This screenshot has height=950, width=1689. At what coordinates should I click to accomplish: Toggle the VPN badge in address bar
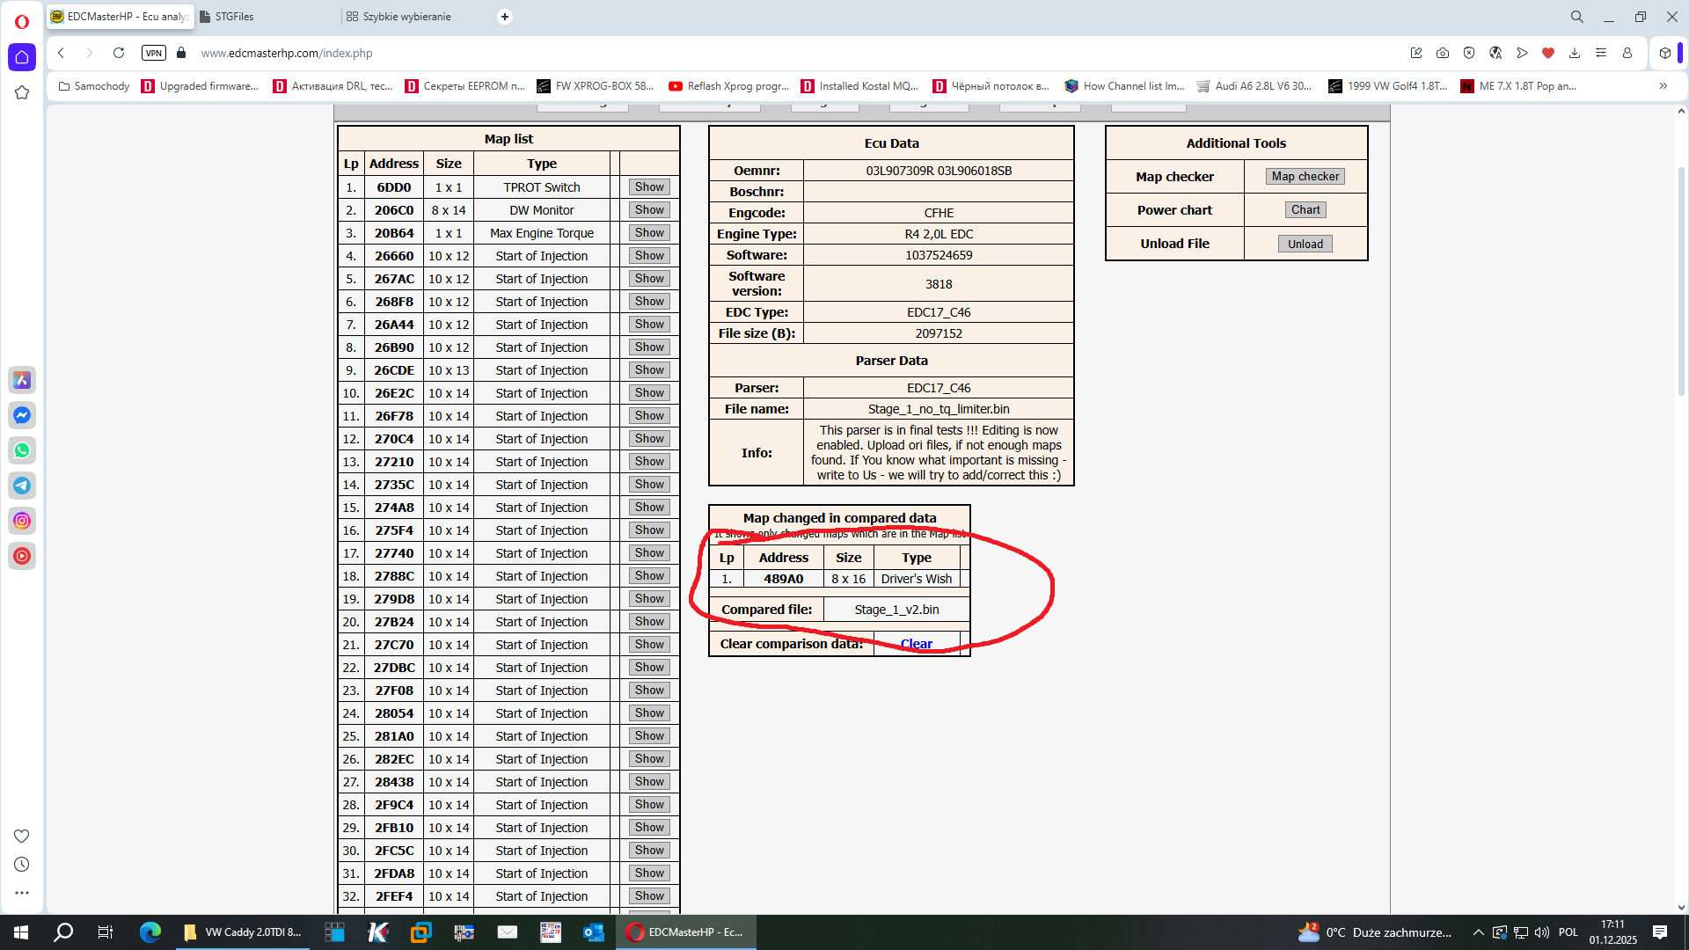pos(154,53)
